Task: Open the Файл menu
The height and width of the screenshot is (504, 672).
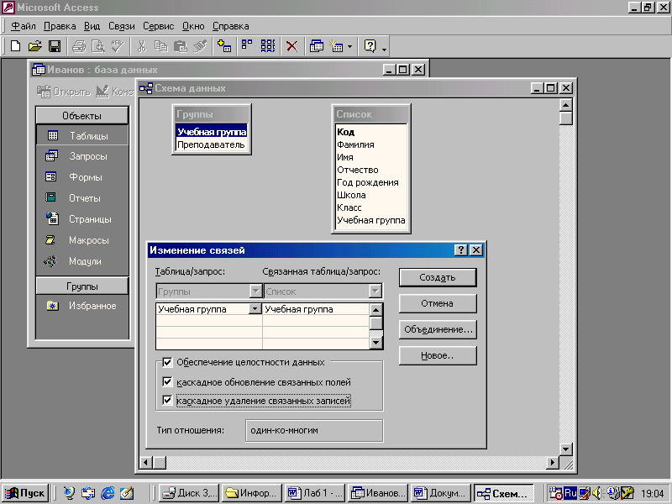Action: coord(24,26)
